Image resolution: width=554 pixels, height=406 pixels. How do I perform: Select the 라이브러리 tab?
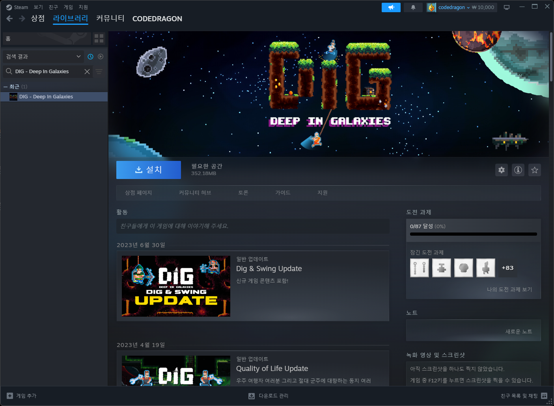click(x=71, y=18)
